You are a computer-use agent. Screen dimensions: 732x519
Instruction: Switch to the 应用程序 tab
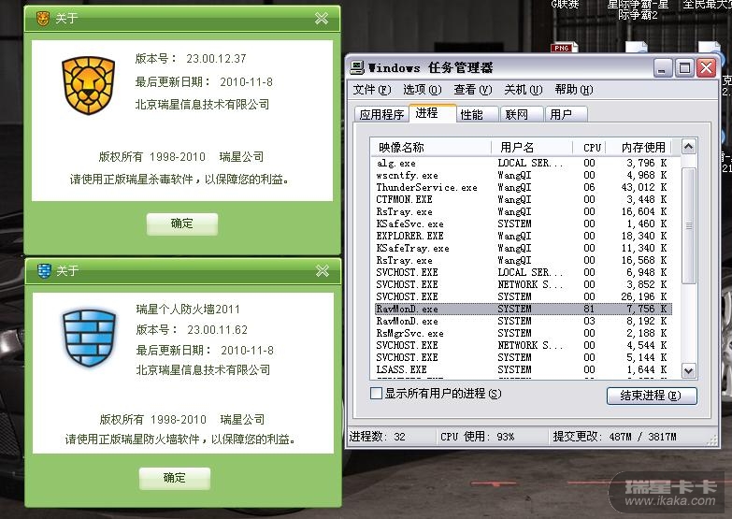(381, 114)
